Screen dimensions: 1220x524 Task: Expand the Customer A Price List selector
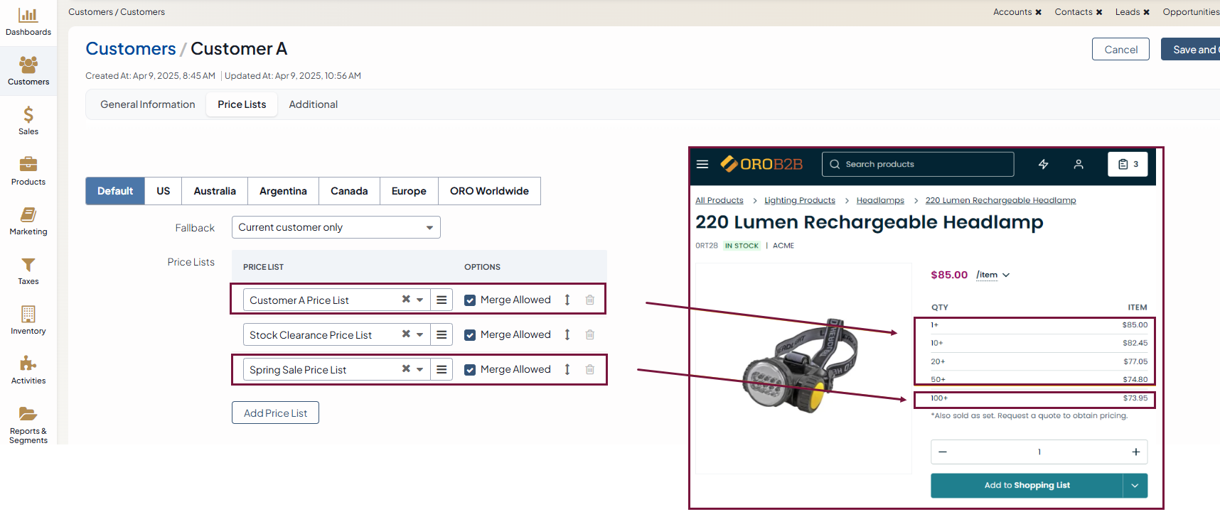[419, 300]
